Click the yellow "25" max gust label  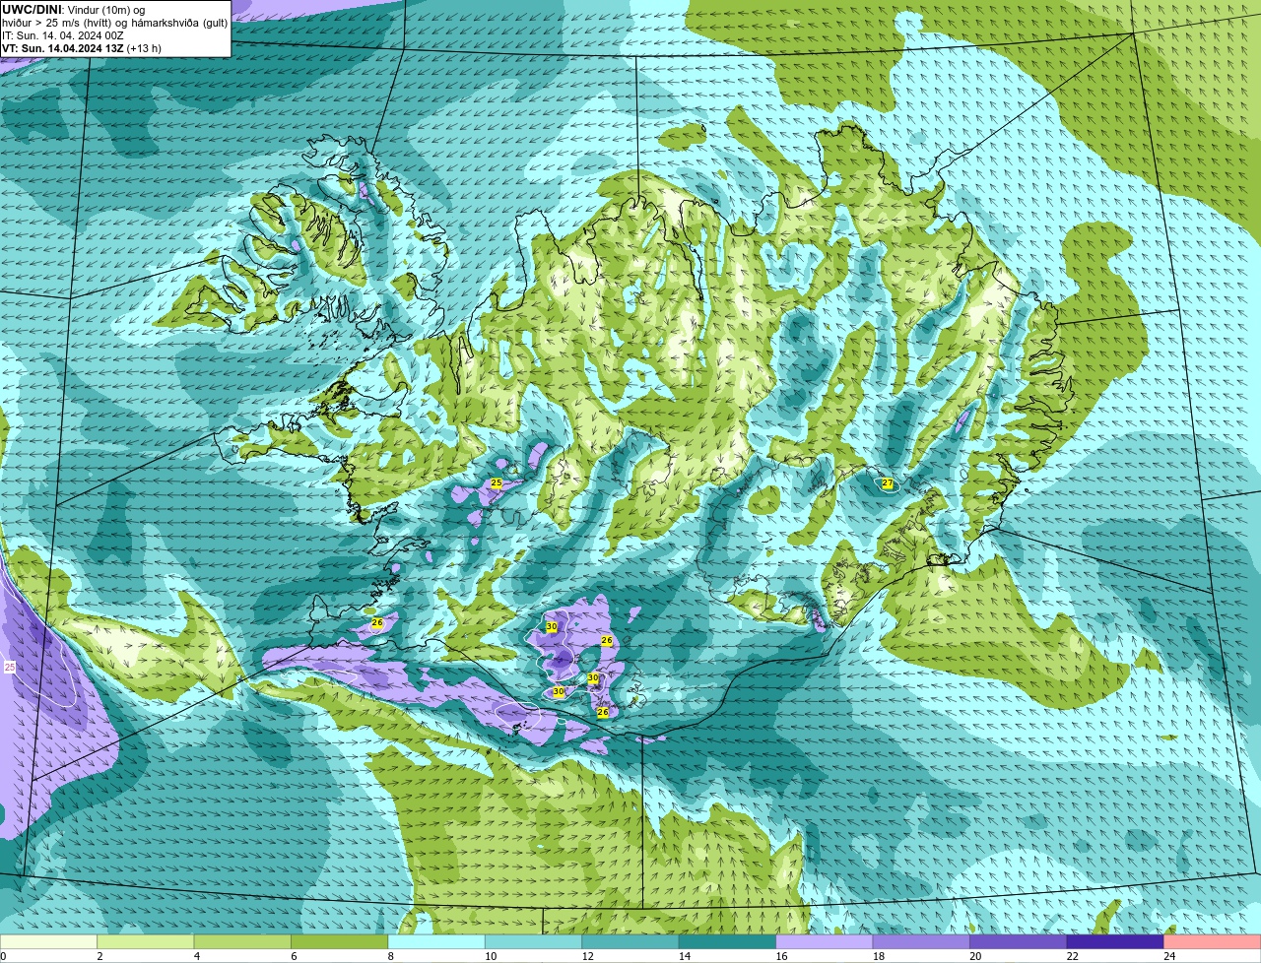(497, 483)
